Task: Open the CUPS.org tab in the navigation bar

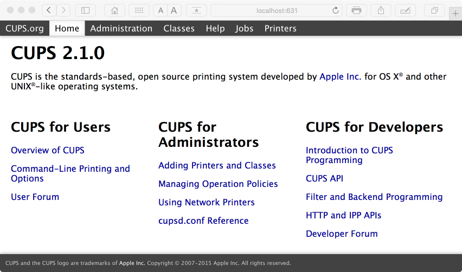Action: (24, 28)
